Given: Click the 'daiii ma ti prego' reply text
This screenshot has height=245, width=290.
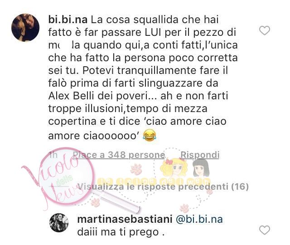Looking at the screenshot, I should tap(121, 232).
